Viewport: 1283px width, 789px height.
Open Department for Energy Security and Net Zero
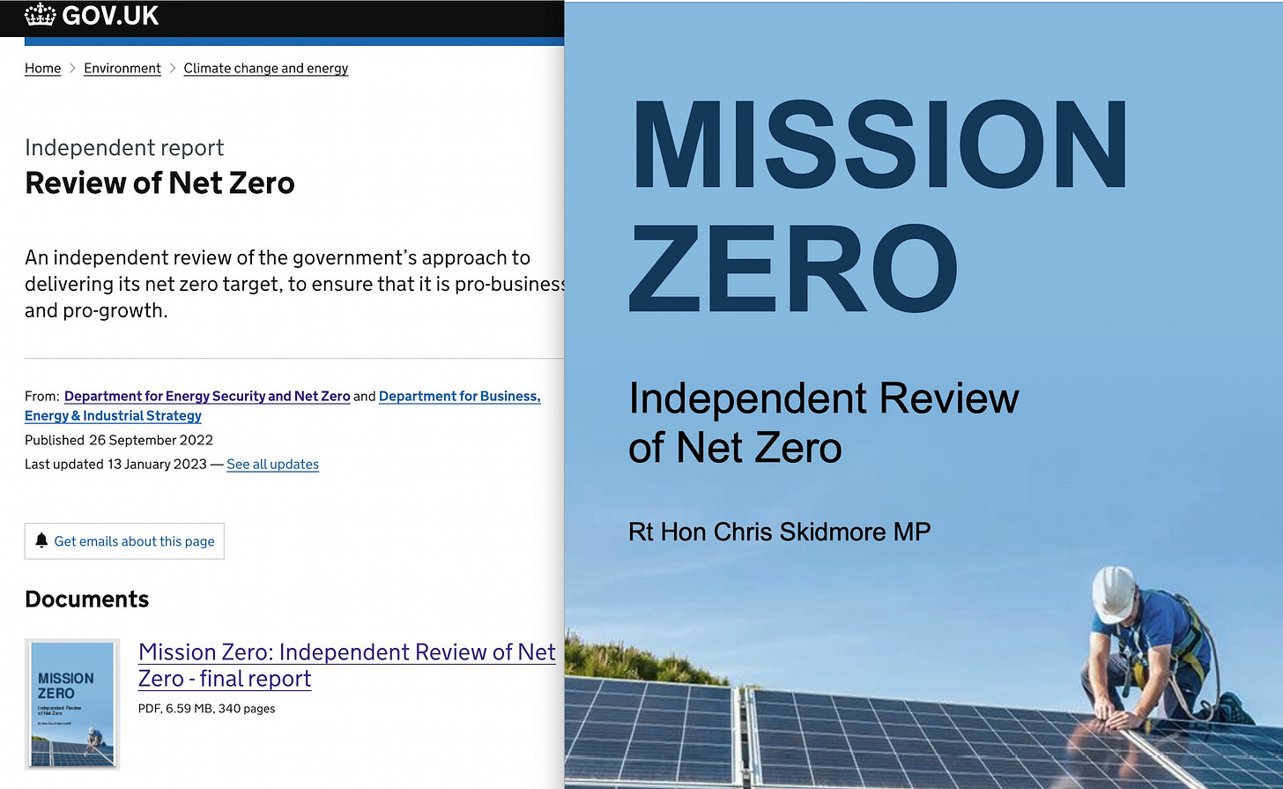point(207,397)
